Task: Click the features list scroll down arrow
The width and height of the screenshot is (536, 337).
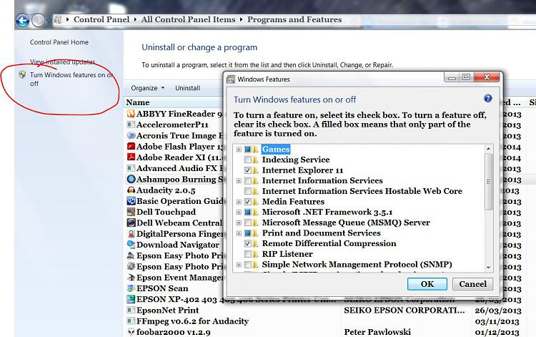Action: tap(489, 268)
